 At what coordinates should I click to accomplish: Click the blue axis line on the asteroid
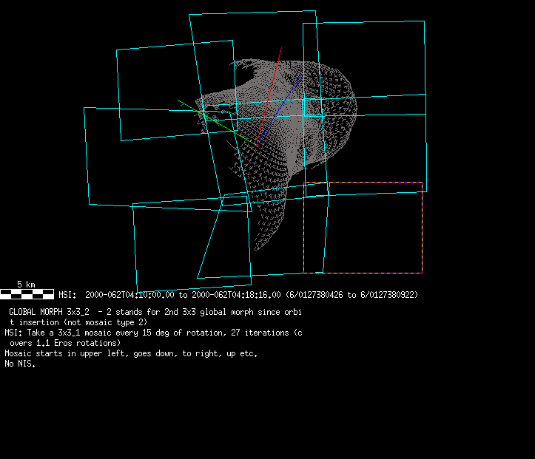pyautogui.click(x=278, y=110)
